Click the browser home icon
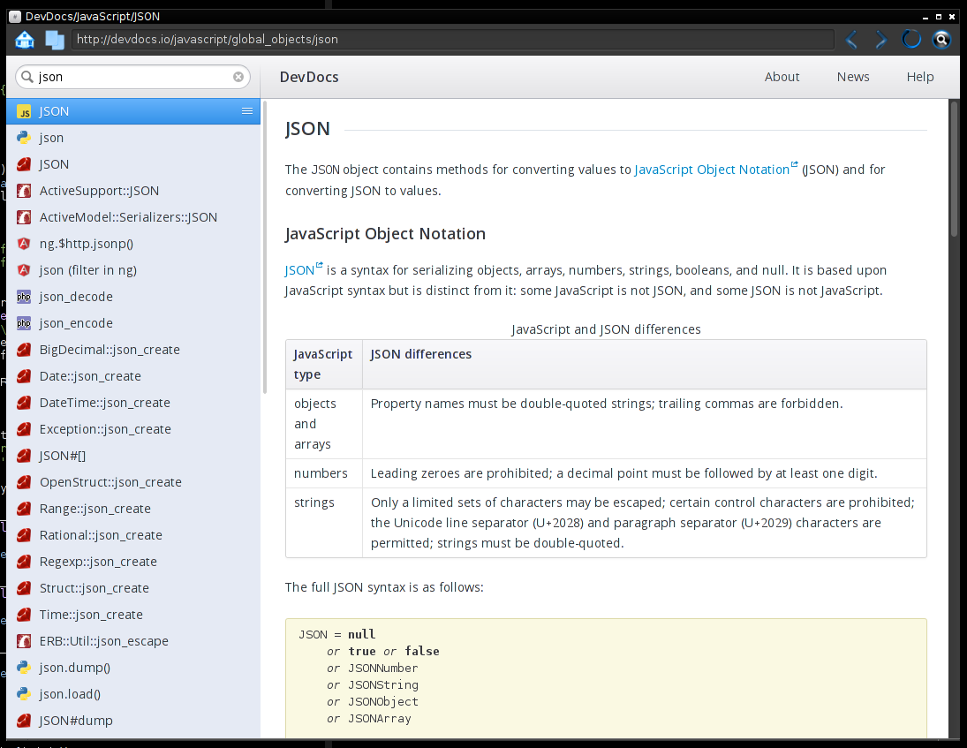 pyautogui.click(x=25, y=40)
